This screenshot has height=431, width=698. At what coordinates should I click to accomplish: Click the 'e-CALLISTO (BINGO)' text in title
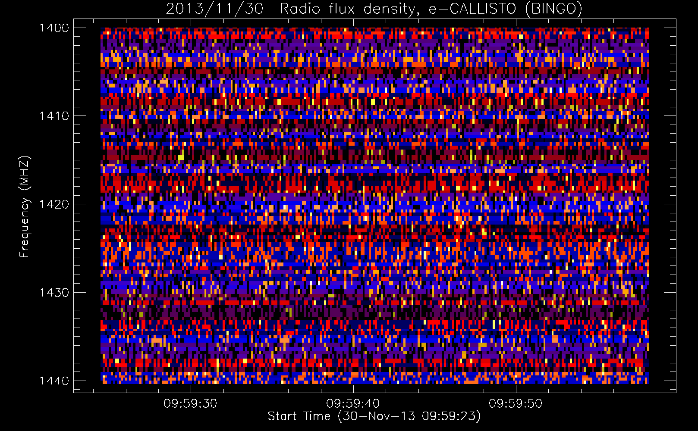coord(506,9)
